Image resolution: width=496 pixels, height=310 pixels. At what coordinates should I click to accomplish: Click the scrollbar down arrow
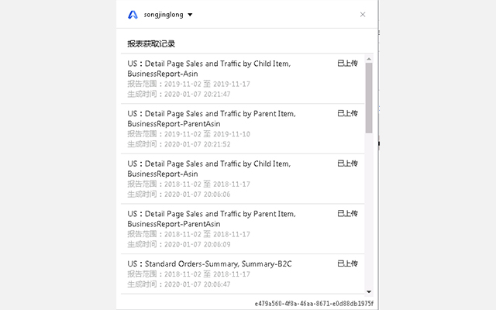tap(369, 291)
